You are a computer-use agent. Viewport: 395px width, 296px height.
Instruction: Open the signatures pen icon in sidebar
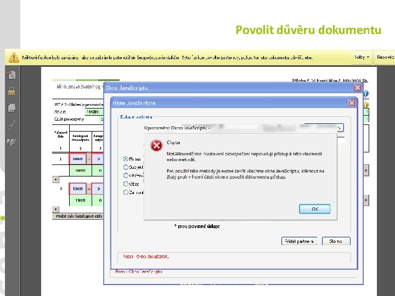(12, 142)
